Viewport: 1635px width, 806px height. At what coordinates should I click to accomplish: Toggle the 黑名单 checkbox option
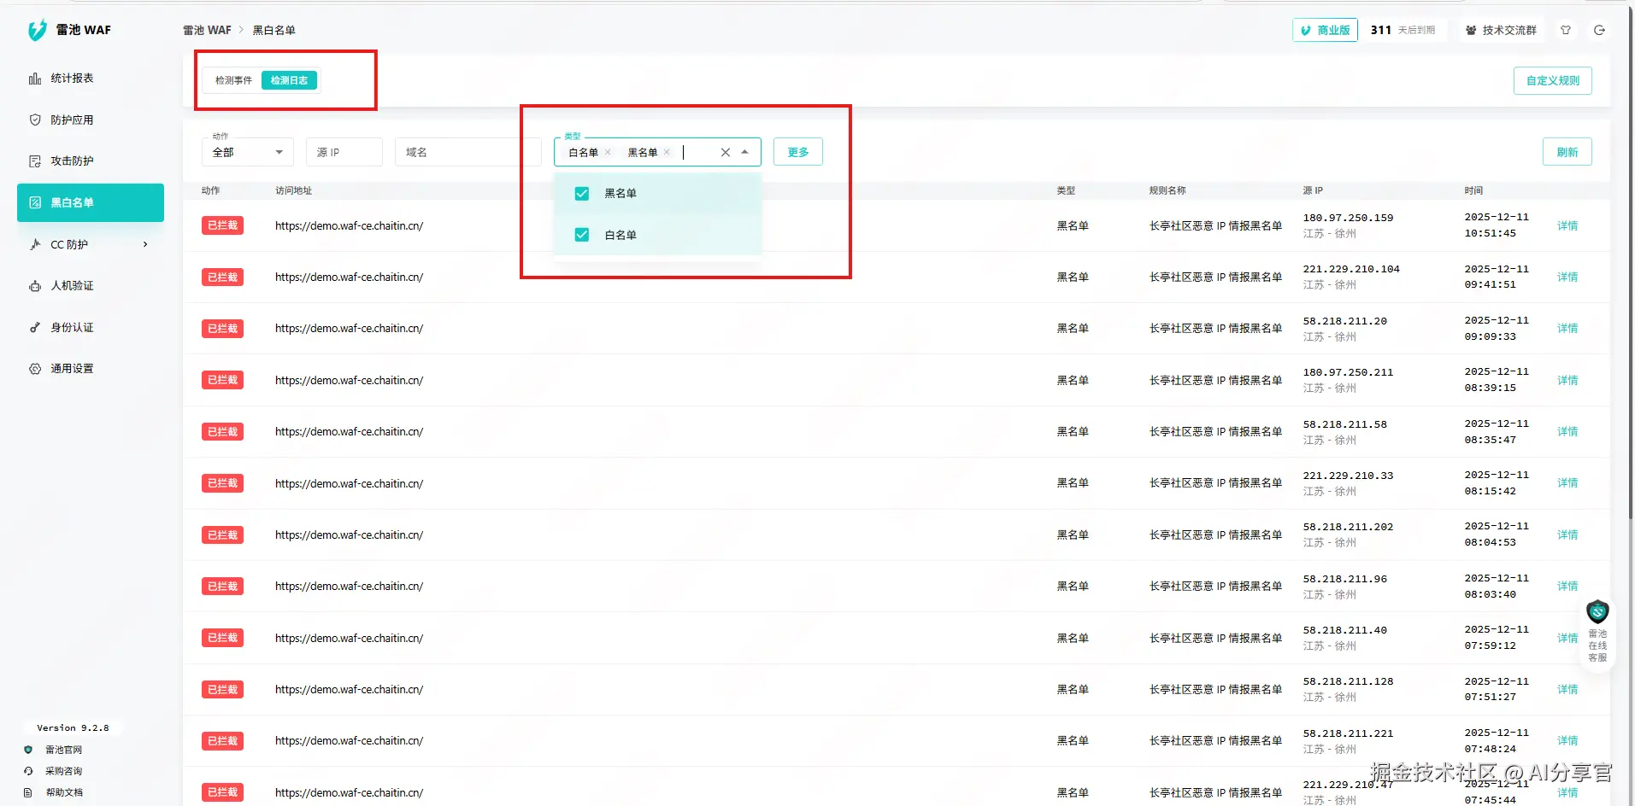(582, 194)
